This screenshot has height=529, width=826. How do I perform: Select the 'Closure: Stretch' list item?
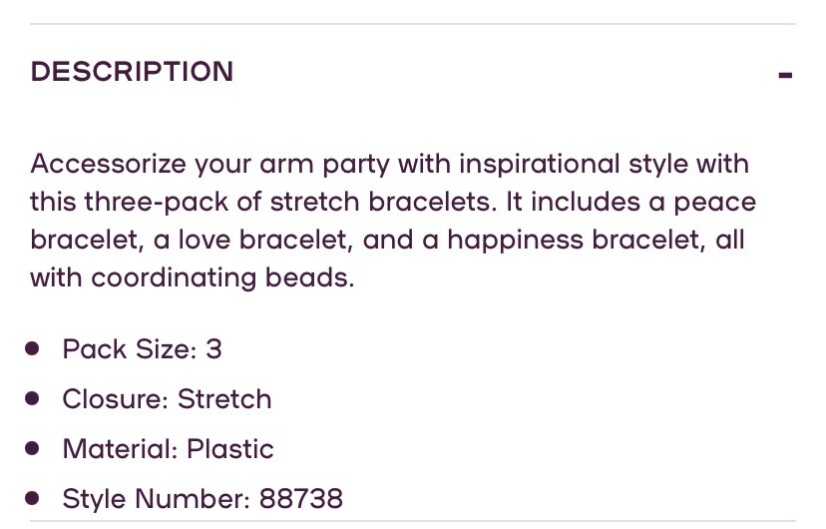(167, 399)
